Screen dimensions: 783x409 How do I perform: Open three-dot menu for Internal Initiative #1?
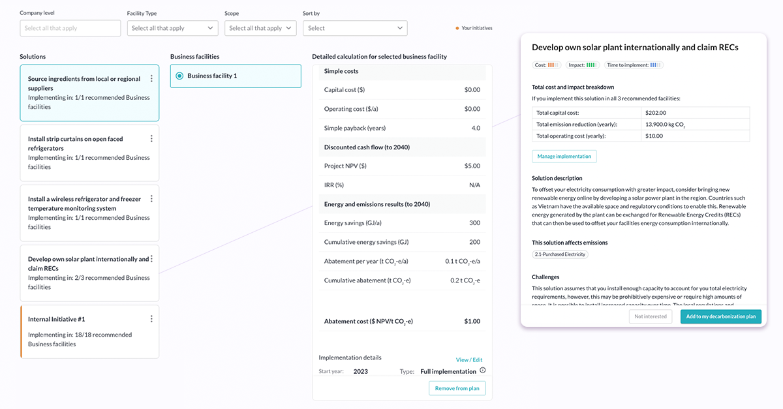(151, 319)
